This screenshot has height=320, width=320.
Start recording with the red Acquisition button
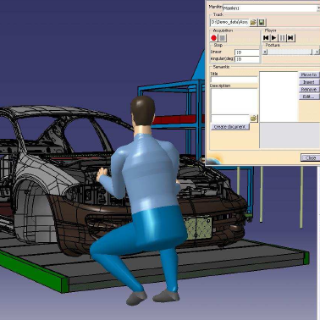(x=214, y=38)
